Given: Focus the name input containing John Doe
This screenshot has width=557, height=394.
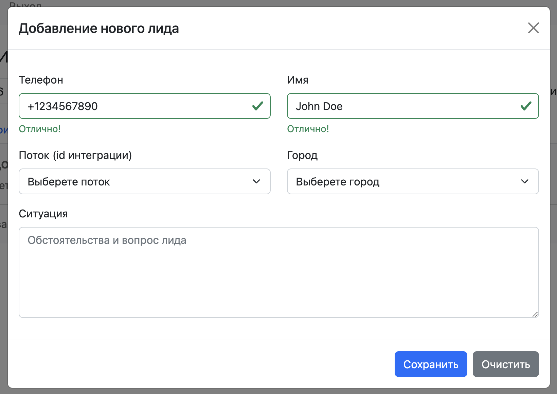Looking at the screenshot, I should pyautogui.click(x=401, y=106).
